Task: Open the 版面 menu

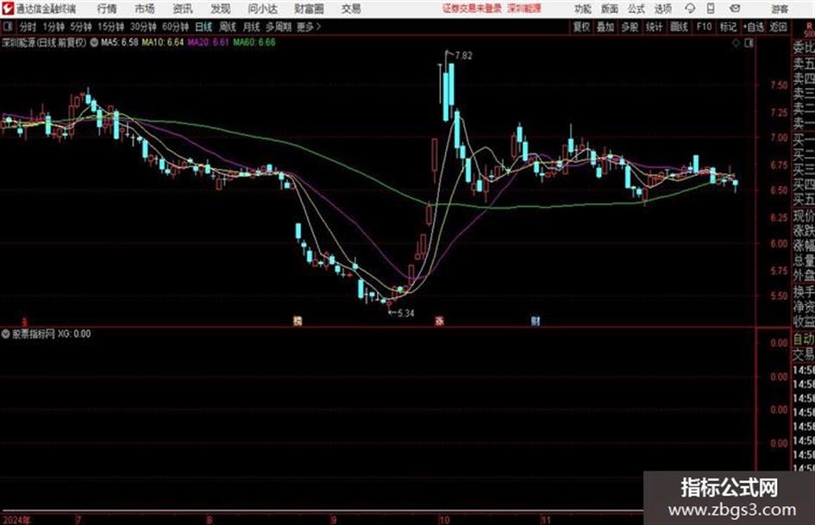Action: [610, 9]
